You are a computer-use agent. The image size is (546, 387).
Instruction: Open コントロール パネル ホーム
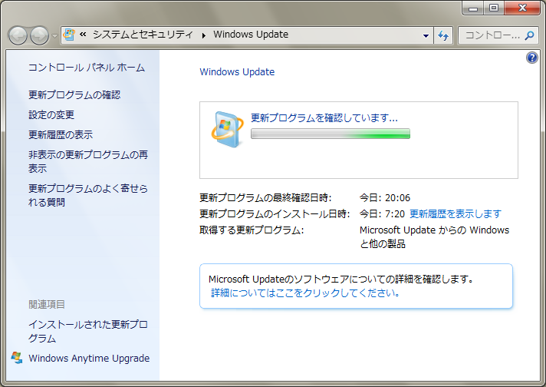[87, 68]
